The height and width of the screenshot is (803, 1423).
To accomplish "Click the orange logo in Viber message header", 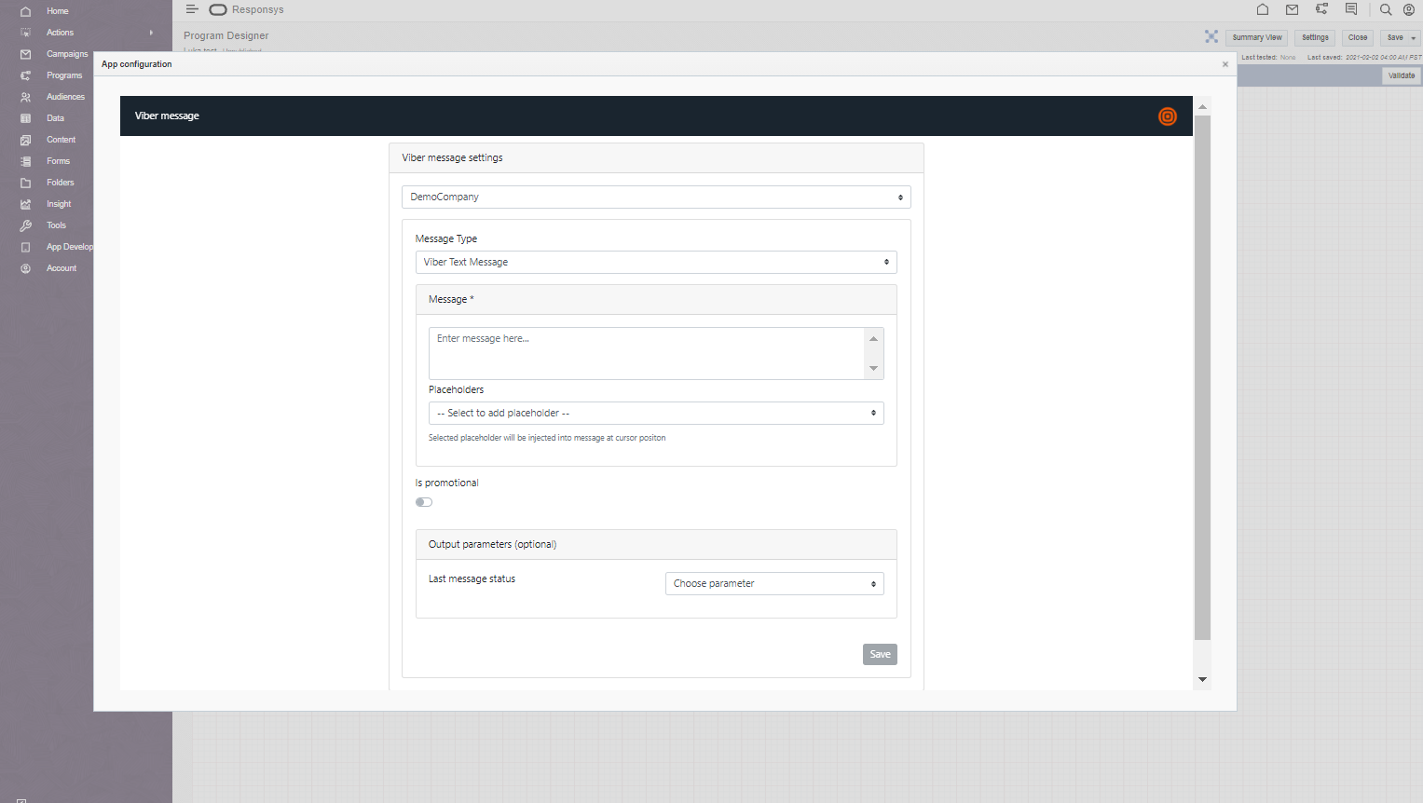I will coord(1167,116).
